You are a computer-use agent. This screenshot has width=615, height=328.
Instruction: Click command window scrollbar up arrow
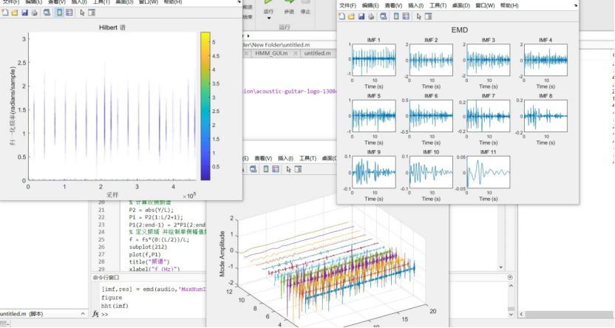(511, 286)
